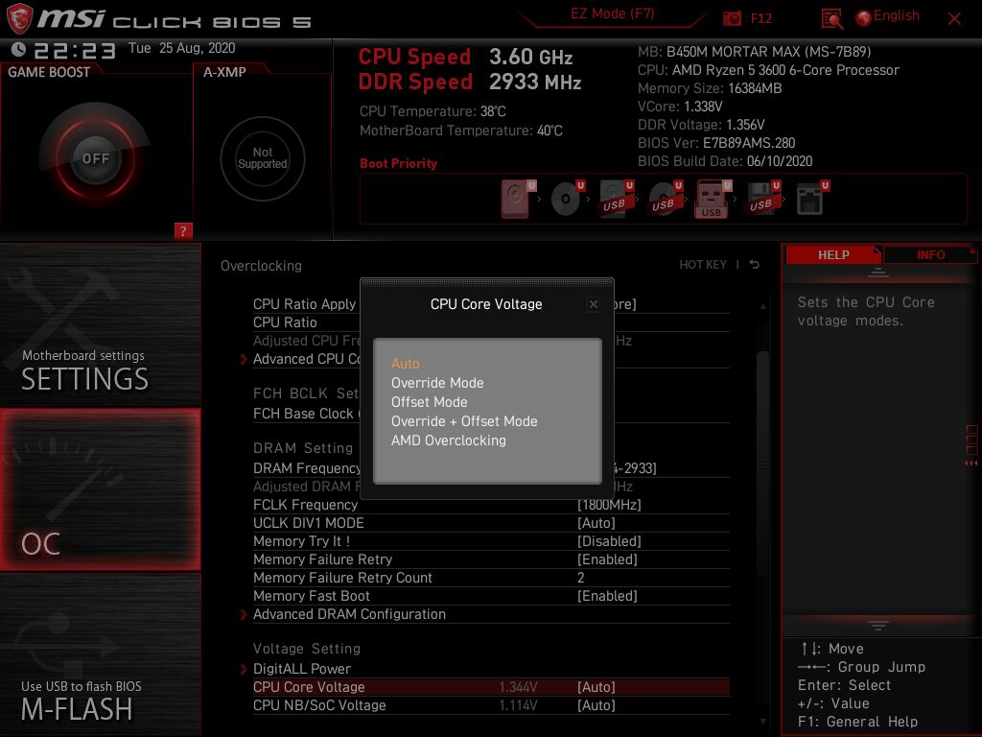Select the CPU Ratio row
The image size is (982, 737).
point(307,322)
